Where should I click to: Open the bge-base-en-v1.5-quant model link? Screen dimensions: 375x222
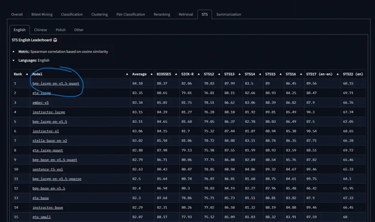point(55,160)
